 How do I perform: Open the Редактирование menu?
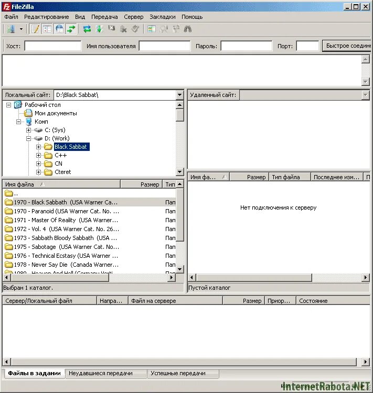(47, 17)
